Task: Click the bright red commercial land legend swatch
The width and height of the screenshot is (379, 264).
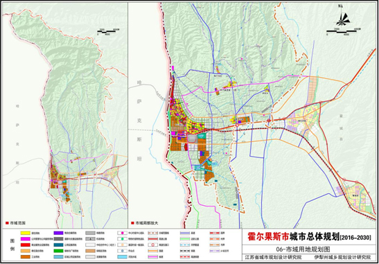Action: click(26, 245)
